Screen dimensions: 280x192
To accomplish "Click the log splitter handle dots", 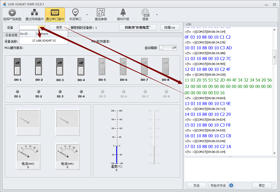I will 230,157.
